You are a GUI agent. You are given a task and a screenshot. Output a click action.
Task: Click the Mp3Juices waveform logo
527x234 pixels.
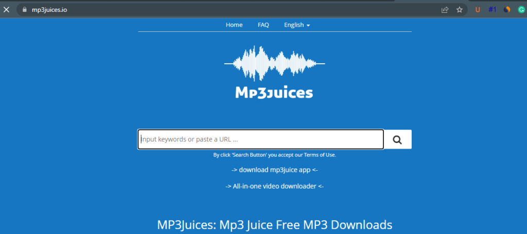click(x=275, y=63)
